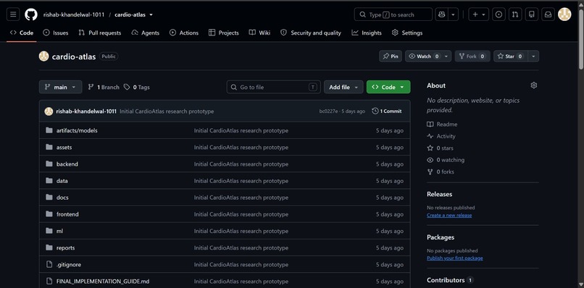Focus the Type / to search box
This screenshot has width=584, height=288.
[x=393, y=14]
